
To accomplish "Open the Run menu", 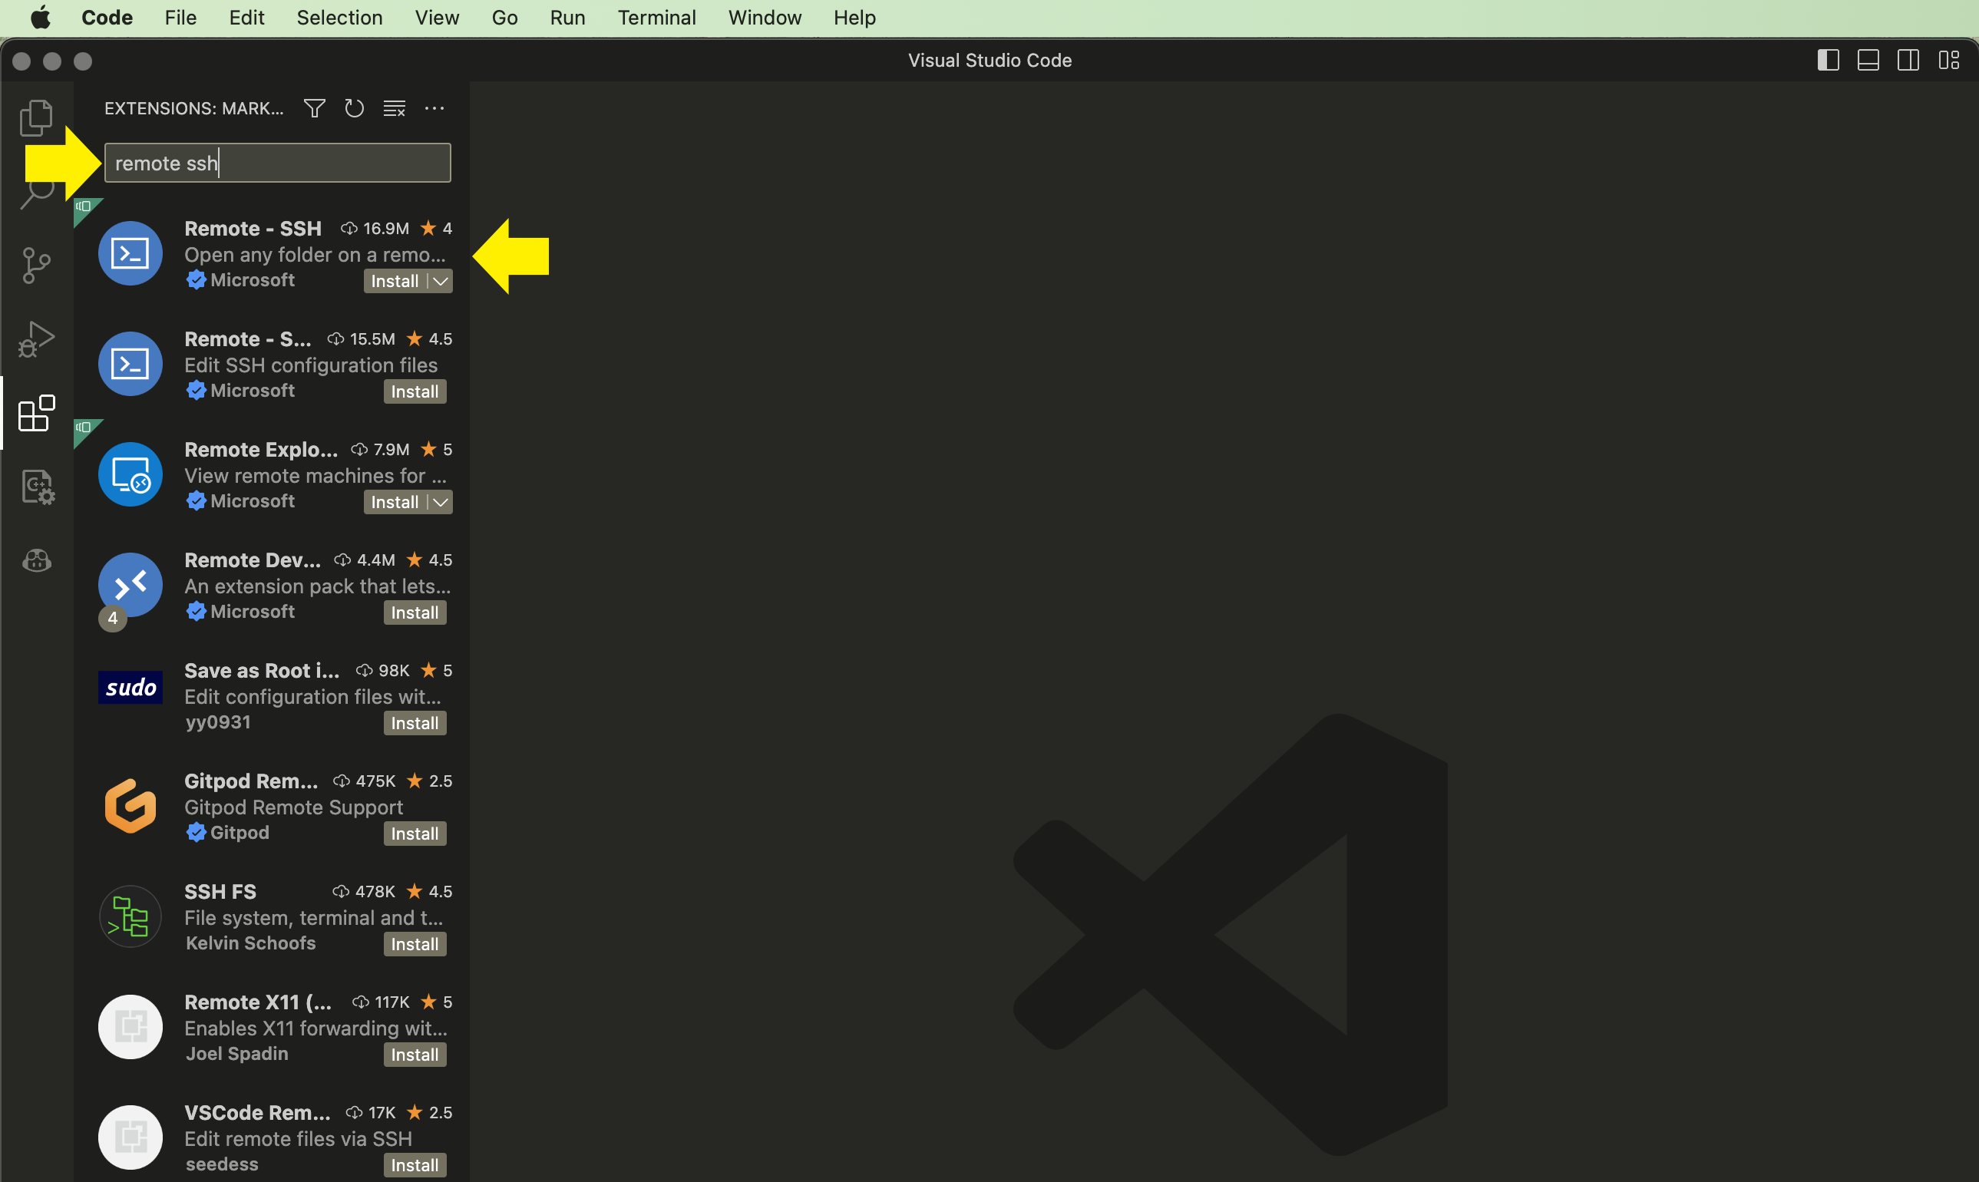I will (x=567, y=18).
